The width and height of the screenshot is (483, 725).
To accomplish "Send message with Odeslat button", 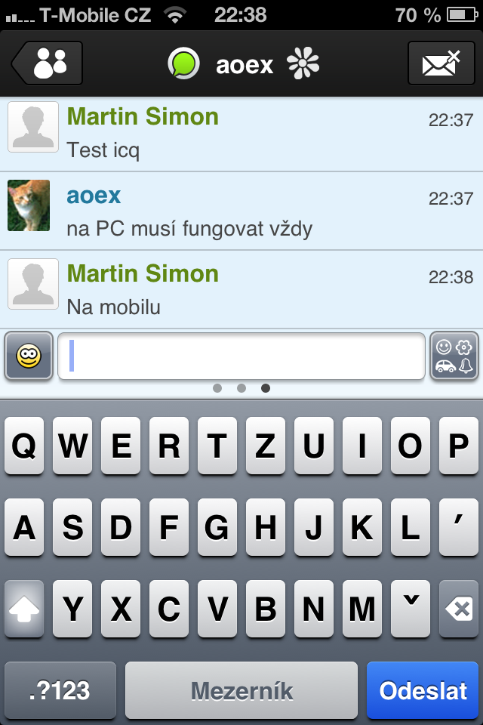I will (x=423, y=690).
